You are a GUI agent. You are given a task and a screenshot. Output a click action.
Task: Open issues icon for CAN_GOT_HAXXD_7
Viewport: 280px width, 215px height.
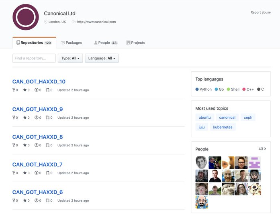[x=36, y=172]
